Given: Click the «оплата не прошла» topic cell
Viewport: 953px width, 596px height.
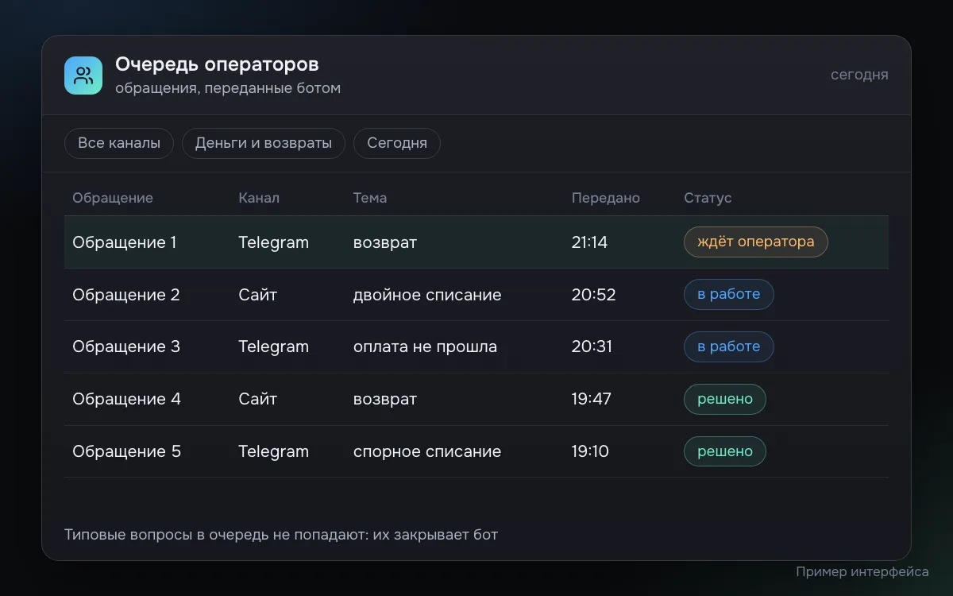Looking at the screenshot, I should pos(425,347).
